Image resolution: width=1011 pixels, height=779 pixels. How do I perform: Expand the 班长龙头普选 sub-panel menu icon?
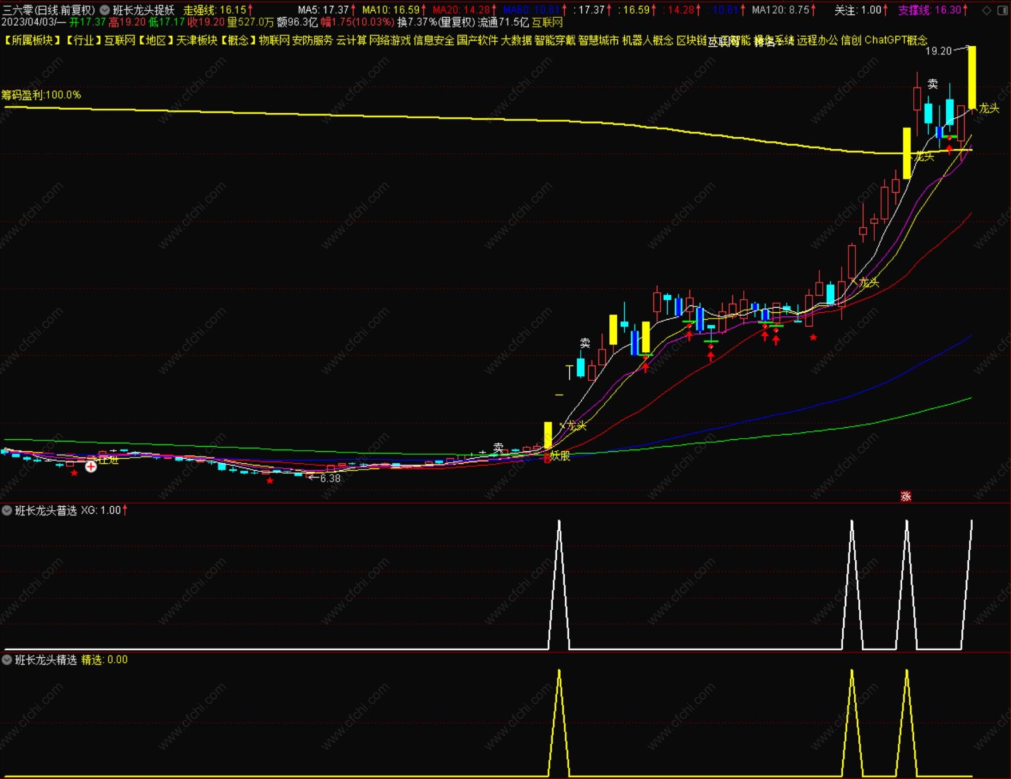tap(7, 510)
